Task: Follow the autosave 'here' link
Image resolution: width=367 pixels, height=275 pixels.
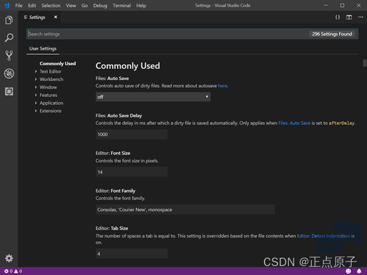Action: point(223,85)
